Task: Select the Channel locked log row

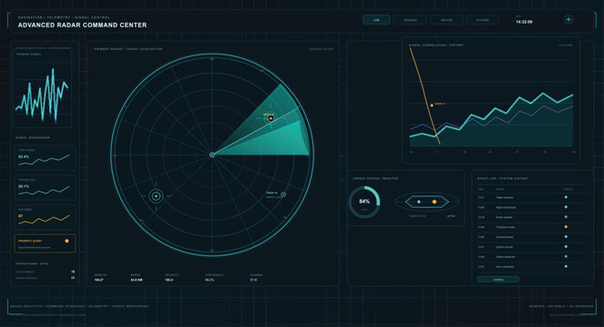Action: tap(532, 237)
